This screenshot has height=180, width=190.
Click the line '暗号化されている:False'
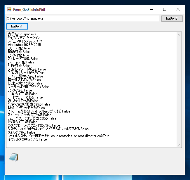point(24,80)
